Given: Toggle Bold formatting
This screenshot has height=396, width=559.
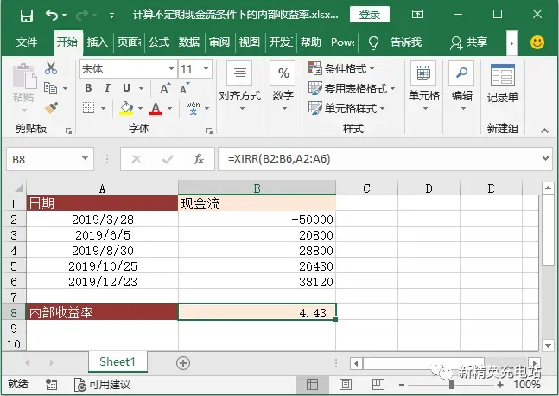Looking at the screenshot, I should click(x=88, y=88).
